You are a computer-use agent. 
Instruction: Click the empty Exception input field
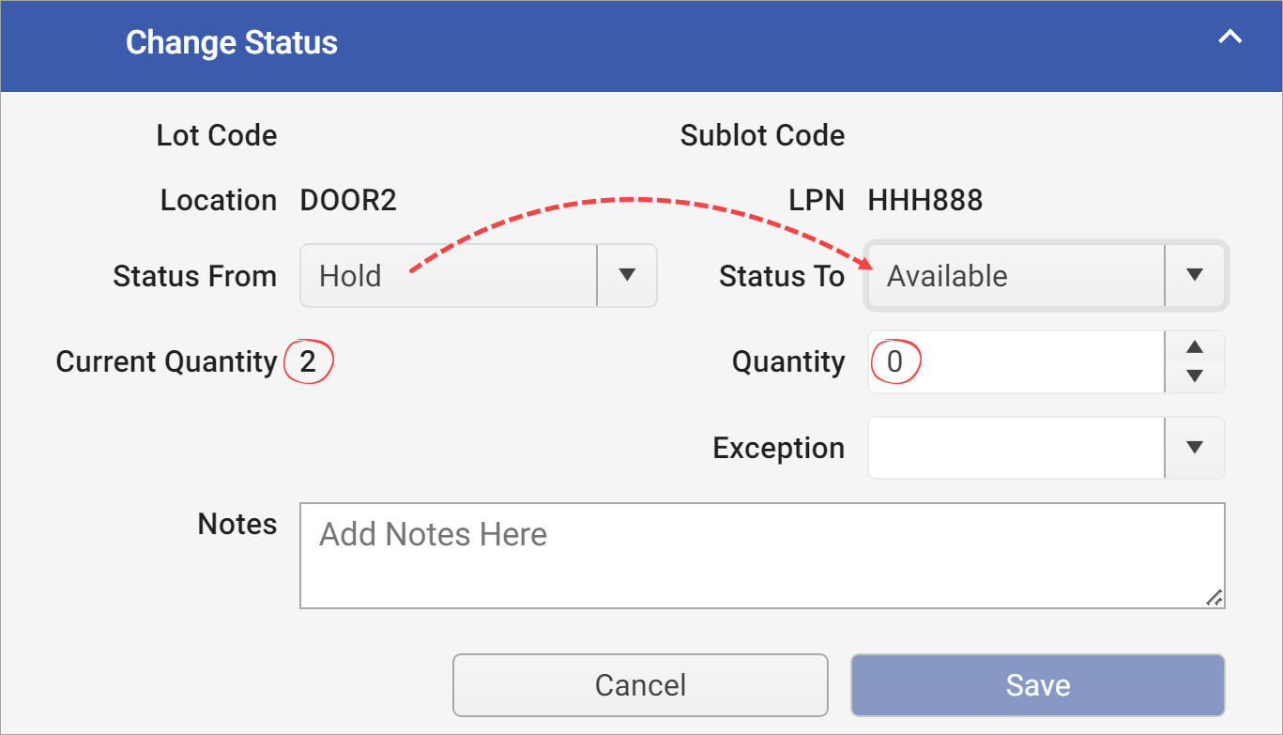click(1014, 448)
